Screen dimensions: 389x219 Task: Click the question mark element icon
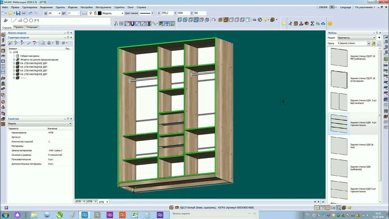[x=22, y=43]
